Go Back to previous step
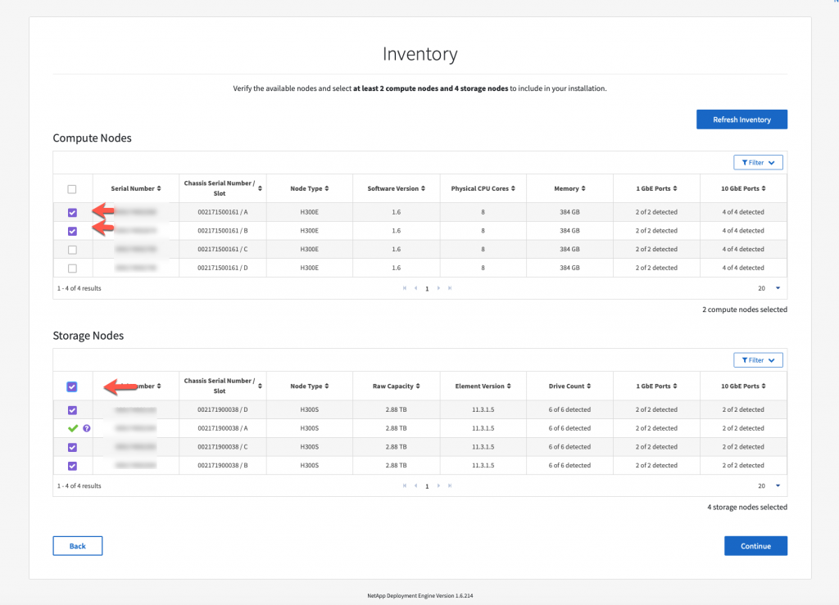The image size is (839, 605). (78, 546)
